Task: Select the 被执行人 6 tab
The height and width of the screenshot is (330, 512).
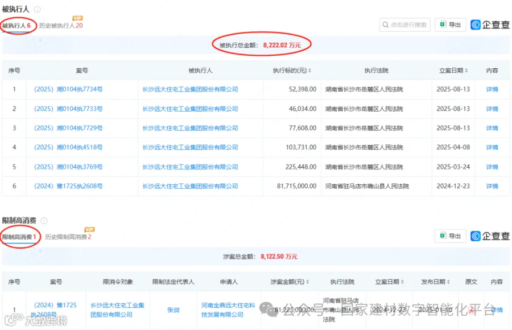Action: coord(16,26)
